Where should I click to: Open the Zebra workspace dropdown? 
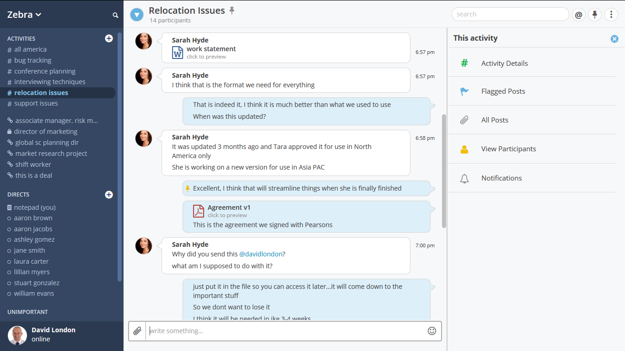pos(24,15)
